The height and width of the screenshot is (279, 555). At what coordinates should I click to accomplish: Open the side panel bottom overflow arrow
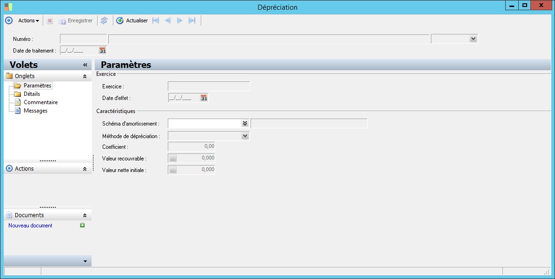click(85, 261)
